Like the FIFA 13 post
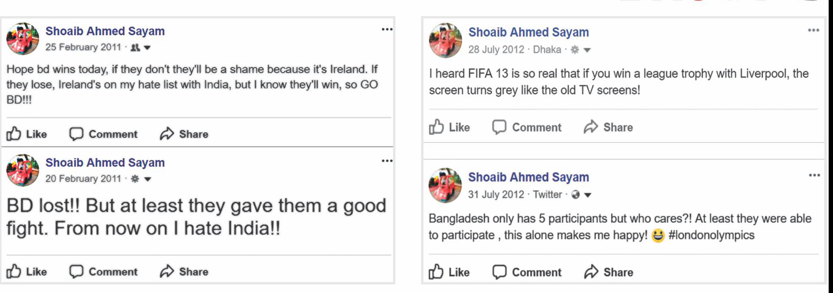The width and height of the screenshot is (833, 293). pos(450,127)
